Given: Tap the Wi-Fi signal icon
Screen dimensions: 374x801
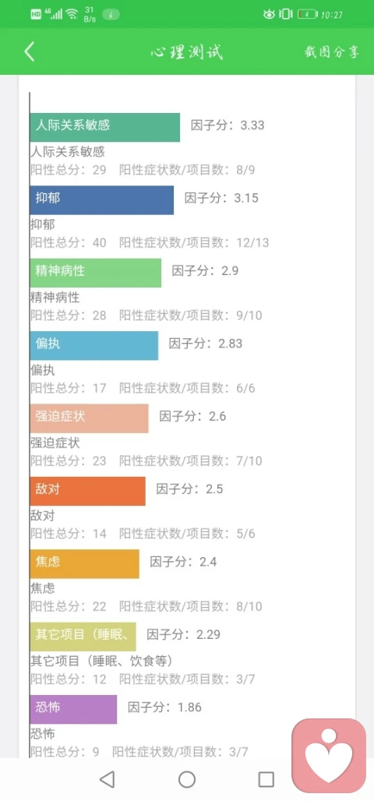Looking at the screenshot, I should [x=72, y=14].
